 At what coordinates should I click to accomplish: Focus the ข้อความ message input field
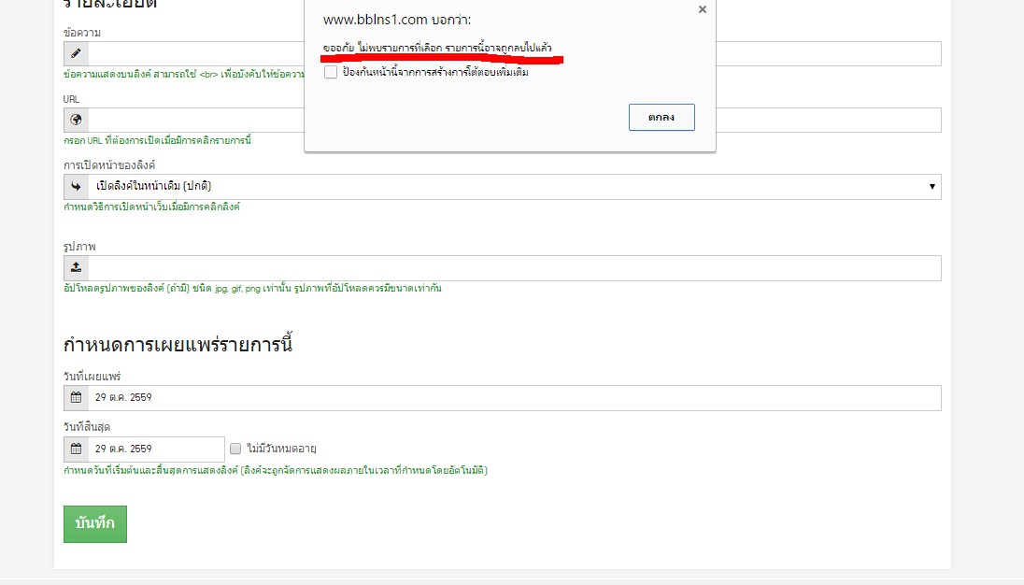515,53
